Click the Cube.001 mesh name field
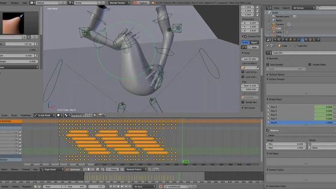Image resolution: width=336 pixels, height=189 pixels. (x=304, y=52)
